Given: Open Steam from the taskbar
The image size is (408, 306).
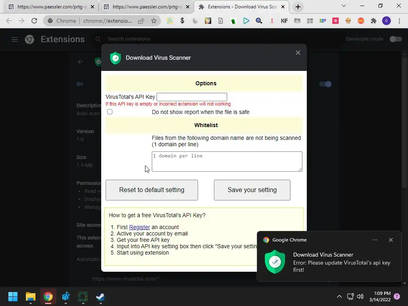Looking at the screenshot, I should (100, 296).
